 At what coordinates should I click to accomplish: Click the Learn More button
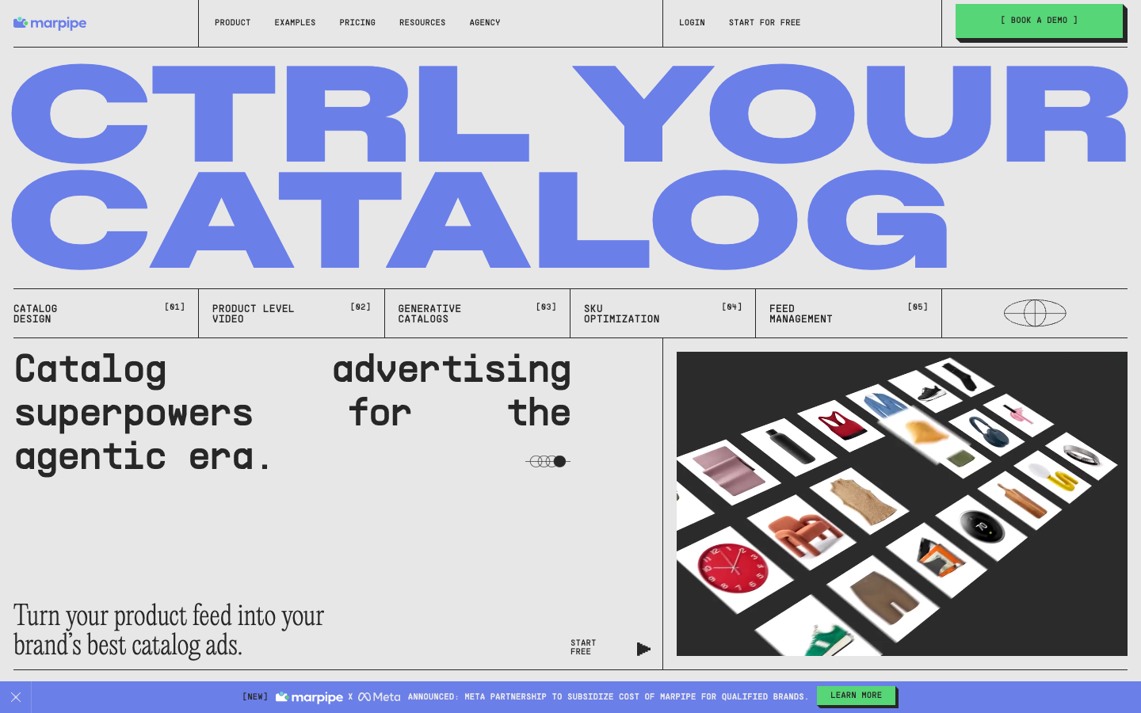click(856, 696)
